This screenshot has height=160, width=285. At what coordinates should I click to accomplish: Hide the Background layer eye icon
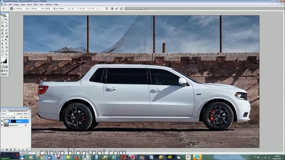[x=2, y=125]
